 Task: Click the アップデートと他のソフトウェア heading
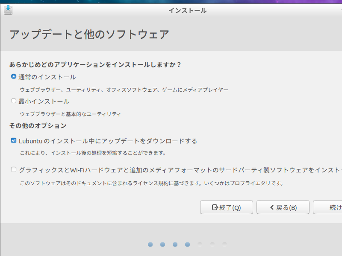[x=89, y=35]
